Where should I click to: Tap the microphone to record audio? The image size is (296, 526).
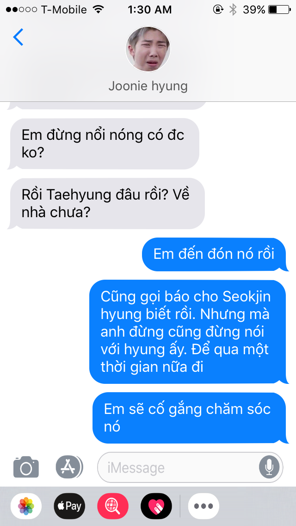tap(269, 467)
